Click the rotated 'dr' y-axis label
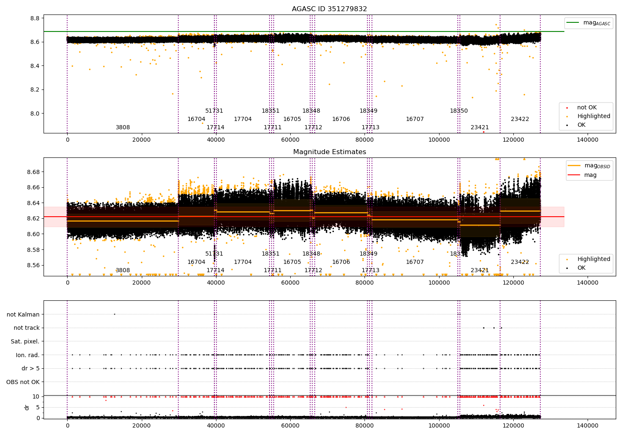622x435 pixels. click(x=27, y=407)
